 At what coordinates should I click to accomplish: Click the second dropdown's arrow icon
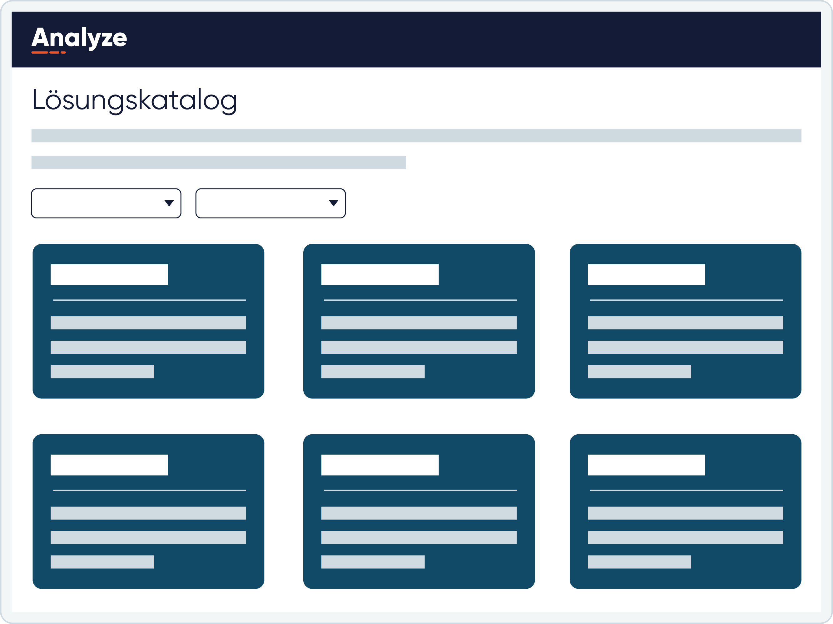[x=334, y=203]
